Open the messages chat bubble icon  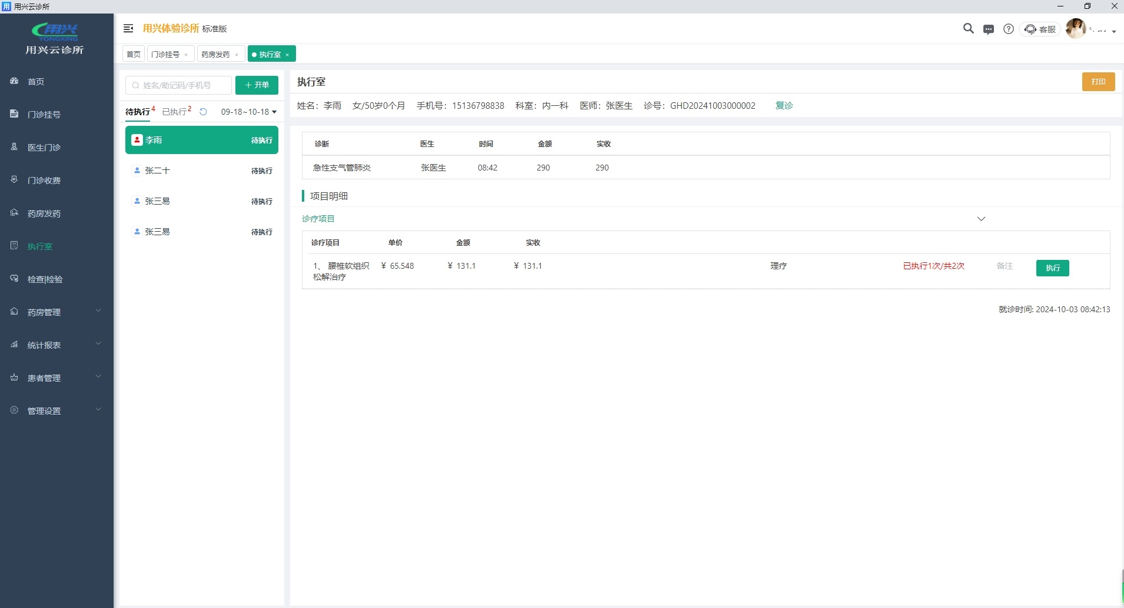pos(989,29)
